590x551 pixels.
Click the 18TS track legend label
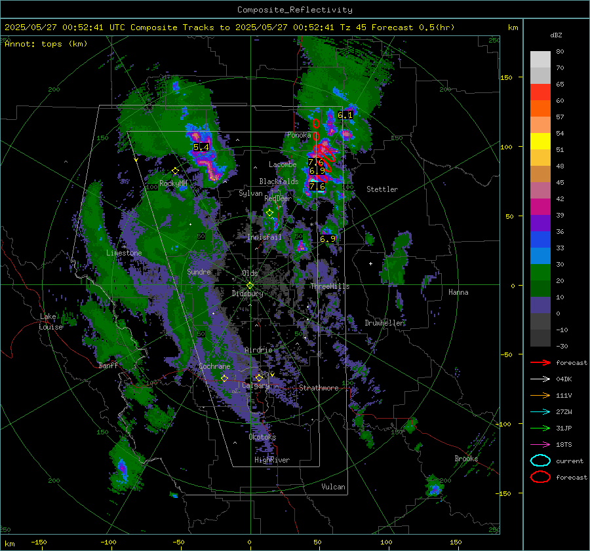(564, 445)
